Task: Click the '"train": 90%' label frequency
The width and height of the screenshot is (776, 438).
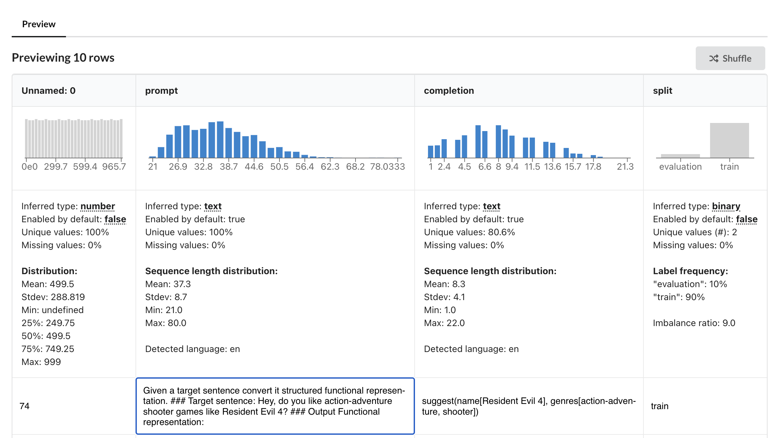Action: [679, 297]
